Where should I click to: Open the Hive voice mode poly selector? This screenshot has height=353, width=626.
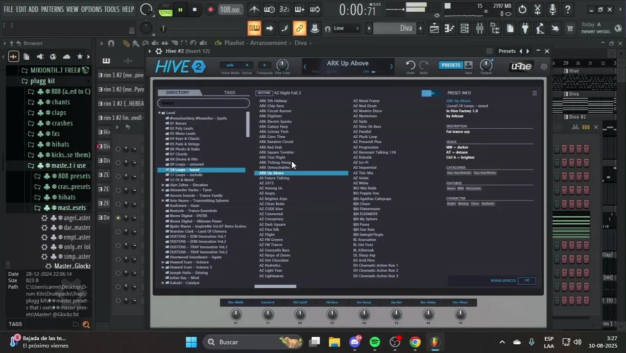[230, 65]
